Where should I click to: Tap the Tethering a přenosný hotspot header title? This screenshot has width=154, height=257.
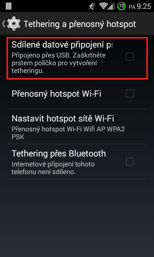tap(80, 24)
